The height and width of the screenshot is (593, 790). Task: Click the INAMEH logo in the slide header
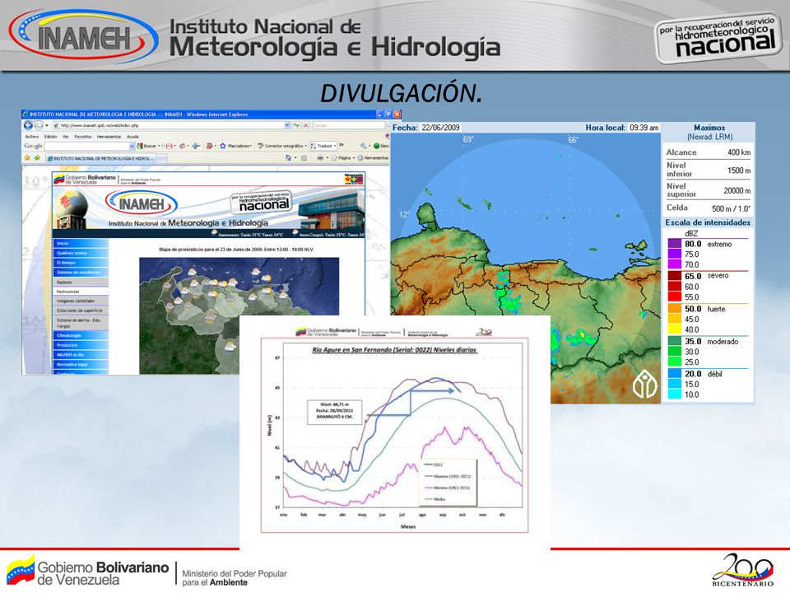(x=84, y=35)
